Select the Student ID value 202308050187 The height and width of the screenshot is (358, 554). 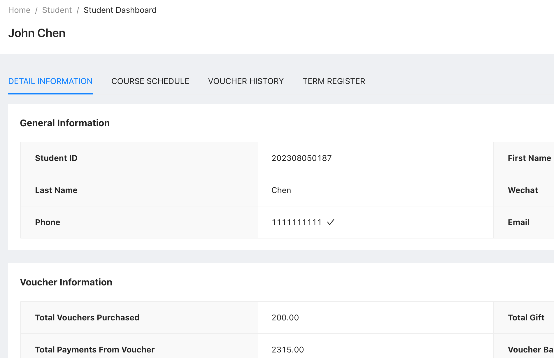[301, 158]
